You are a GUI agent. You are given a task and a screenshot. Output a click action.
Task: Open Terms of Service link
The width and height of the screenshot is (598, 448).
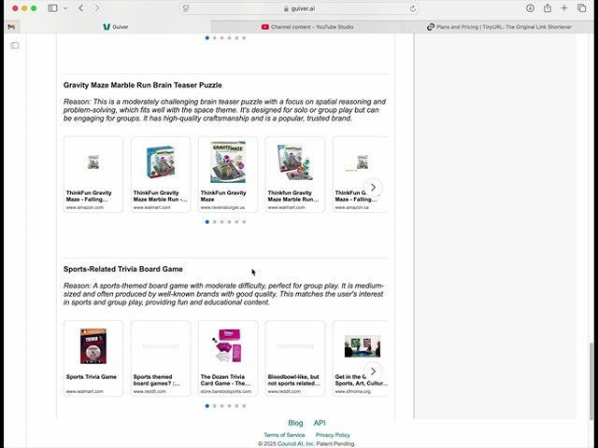pyautogui.click(x=284, y=435)
